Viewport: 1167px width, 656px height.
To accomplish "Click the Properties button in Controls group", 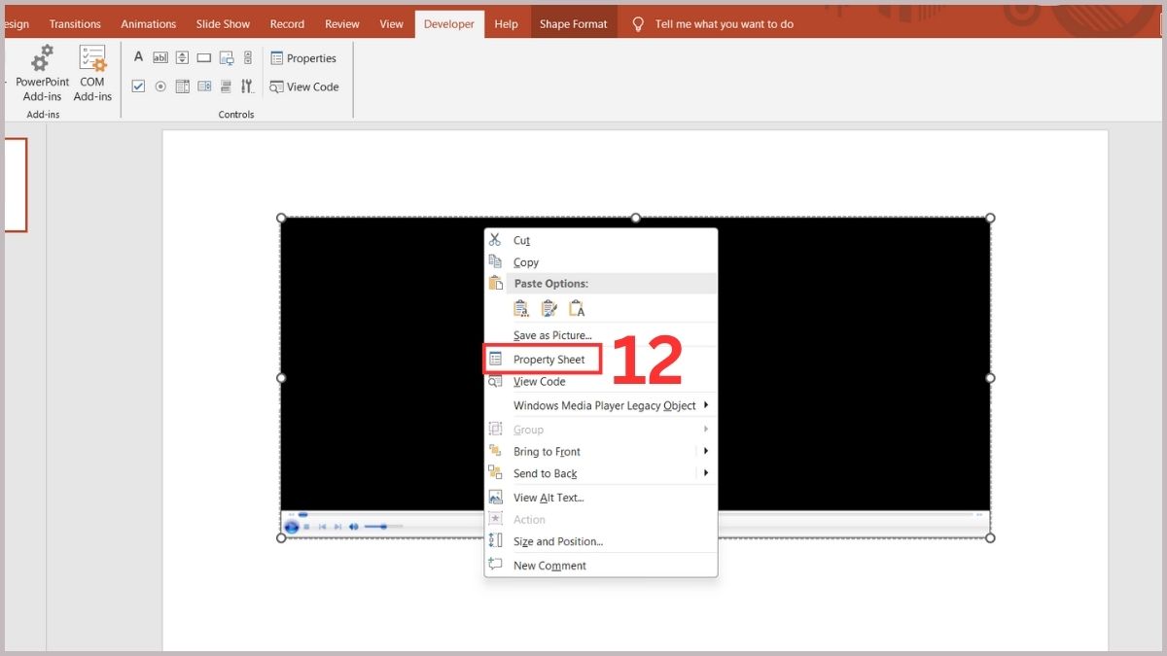I will click(x=304, y=57).
